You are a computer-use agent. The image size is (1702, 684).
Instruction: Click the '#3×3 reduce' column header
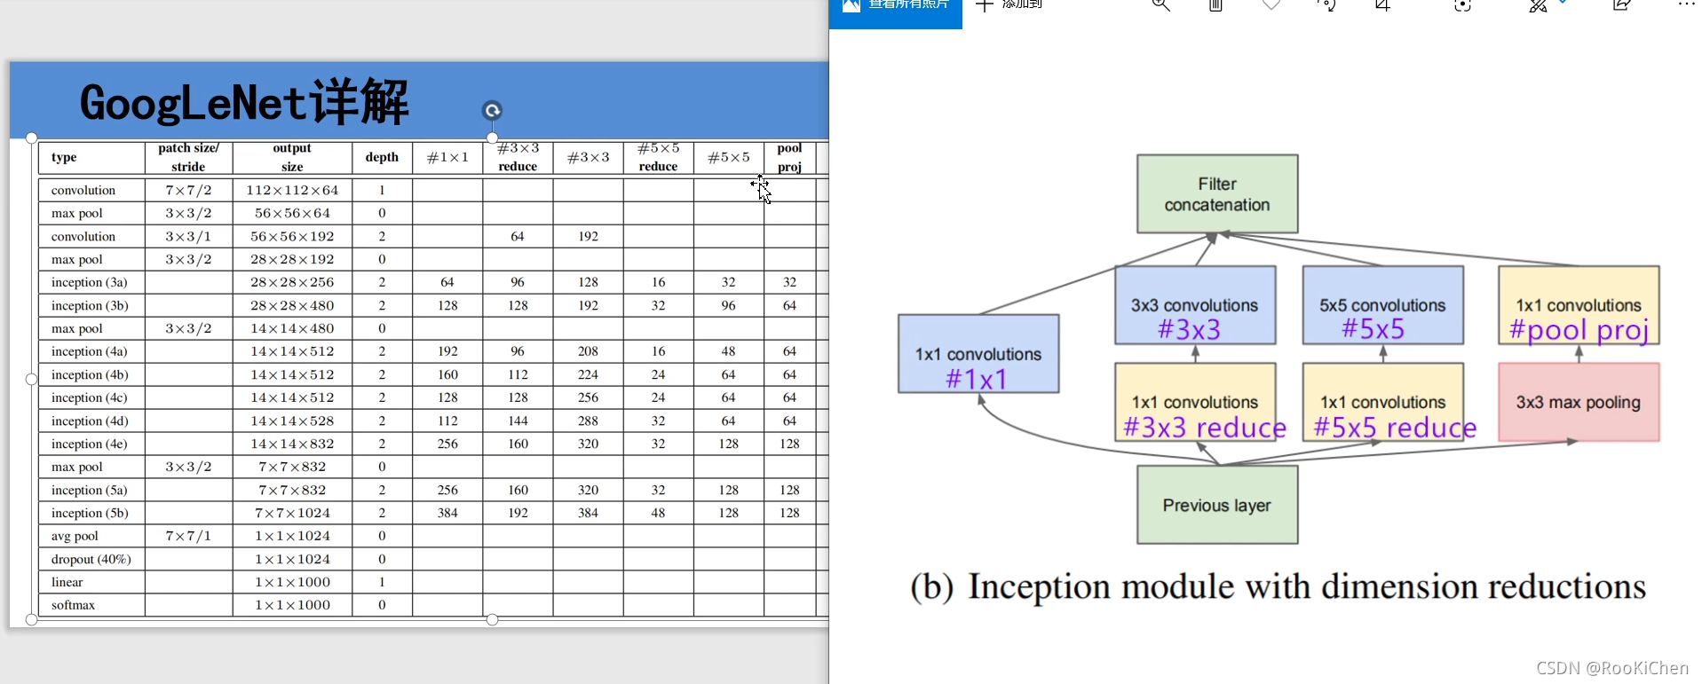click(x=518, y=157)
